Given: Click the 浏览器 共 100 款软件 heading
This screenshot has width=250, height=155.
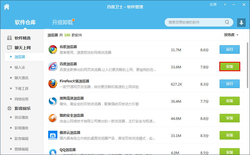Looking at the screenshot, I should click(x=65, y=35).
